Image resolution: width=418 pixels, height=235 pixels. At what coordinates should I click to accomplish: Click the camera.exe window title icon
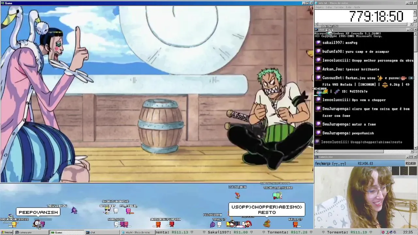(x=316, y=157)
